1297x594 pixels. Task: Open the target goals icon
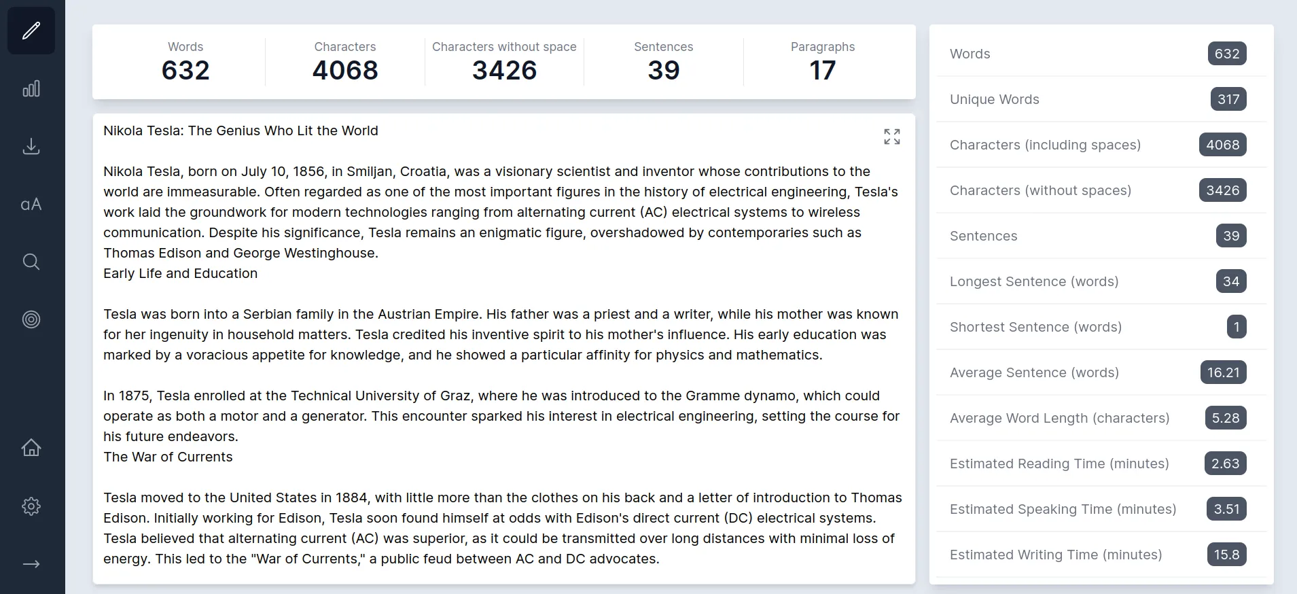coord(31,319)
